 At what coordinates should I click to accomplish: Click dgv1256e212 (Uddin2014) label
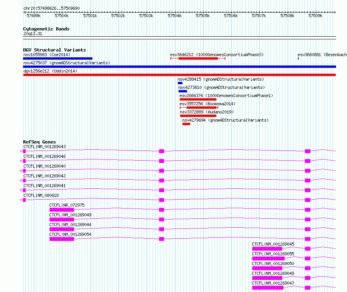click(x=50, y=71)
